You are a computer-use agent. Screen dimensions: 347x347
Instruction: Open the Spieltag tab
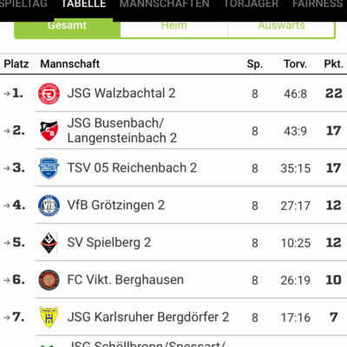pyautogui.click(x=23, y=4)
